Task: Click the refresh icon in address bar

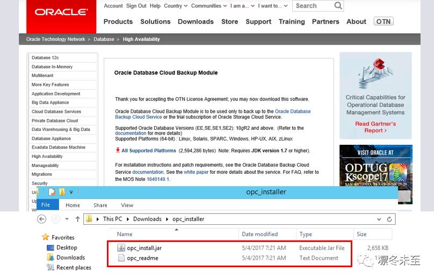Action: pos(389,219)
